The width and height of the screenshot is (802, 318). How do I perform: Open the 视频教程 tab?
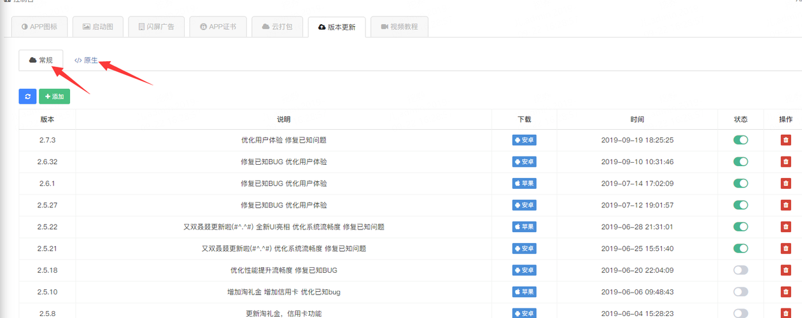[399, 27]
